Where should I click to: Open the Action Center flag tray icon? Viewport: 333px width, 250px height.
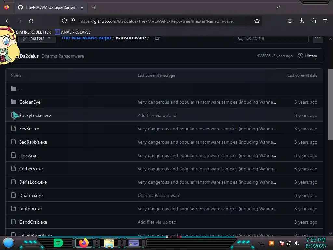tap(281, 243)
